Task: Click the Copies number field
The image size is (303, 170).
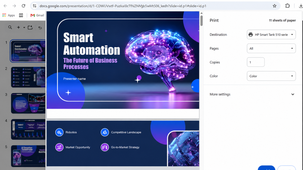Action: click(255, 62)
